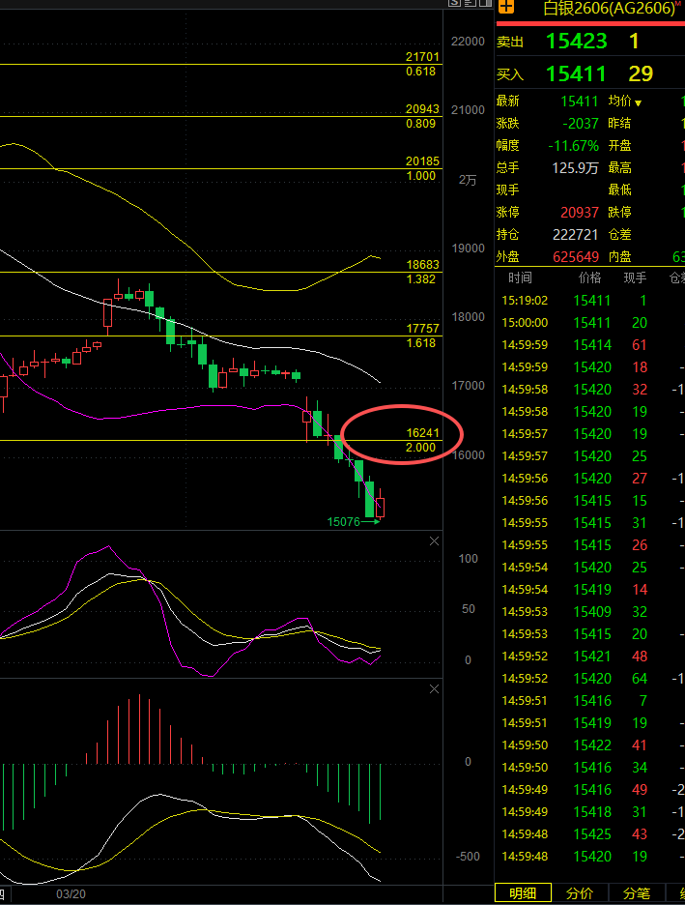Close the MACD indicator sub-chart
The width and height of the screenshot is (685, 905).
(434, 689)
